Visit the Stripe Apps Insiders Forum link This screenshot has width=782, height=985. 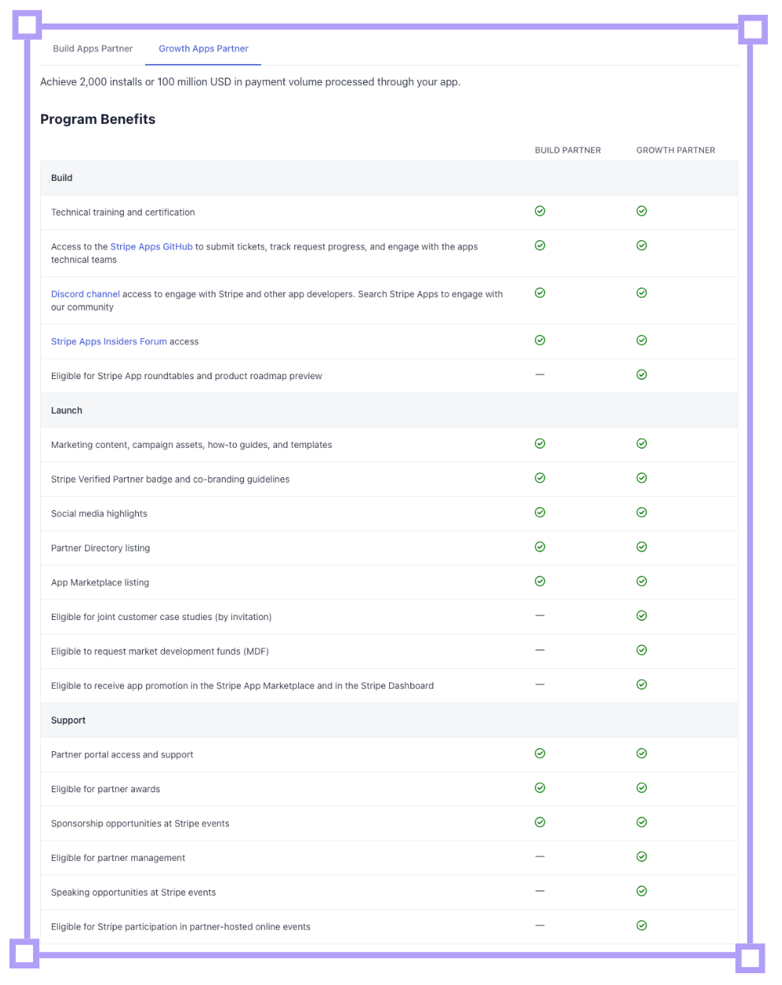(x=109, y=341)
